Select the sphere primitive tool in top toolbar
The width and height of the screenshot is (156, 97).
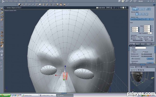pyautogui.click(x=19, y=4)
